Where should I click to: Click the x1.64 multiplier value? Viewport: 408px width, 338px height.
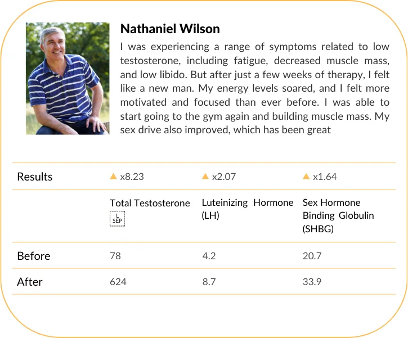tap(324, 177)
